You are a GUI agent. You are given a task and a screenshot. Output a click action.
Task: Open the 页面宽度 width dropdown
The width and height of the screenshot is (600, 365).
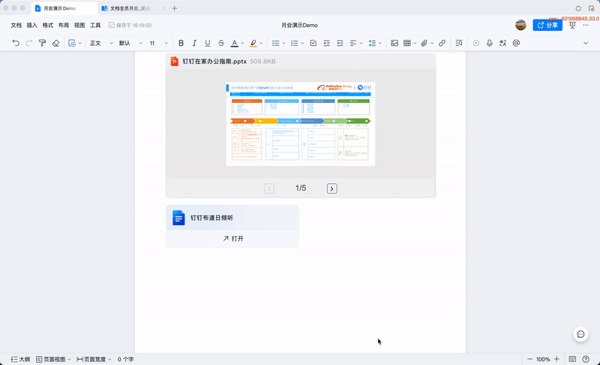(x=94, y=359)
